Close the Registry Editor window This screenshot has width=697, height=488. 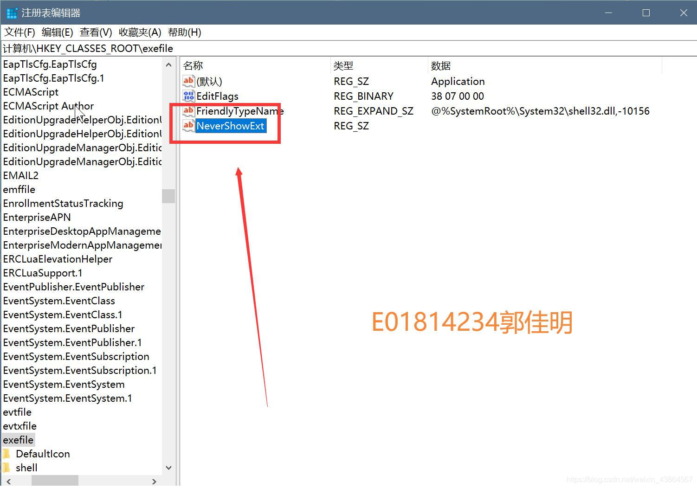[x=684, y=13]
